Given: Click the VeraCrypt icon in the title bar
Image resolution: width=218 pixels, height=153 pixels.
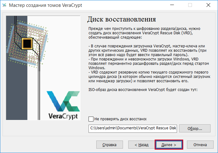Looking at the screenshot, I should pyautogui.click(x=4, y=5).
